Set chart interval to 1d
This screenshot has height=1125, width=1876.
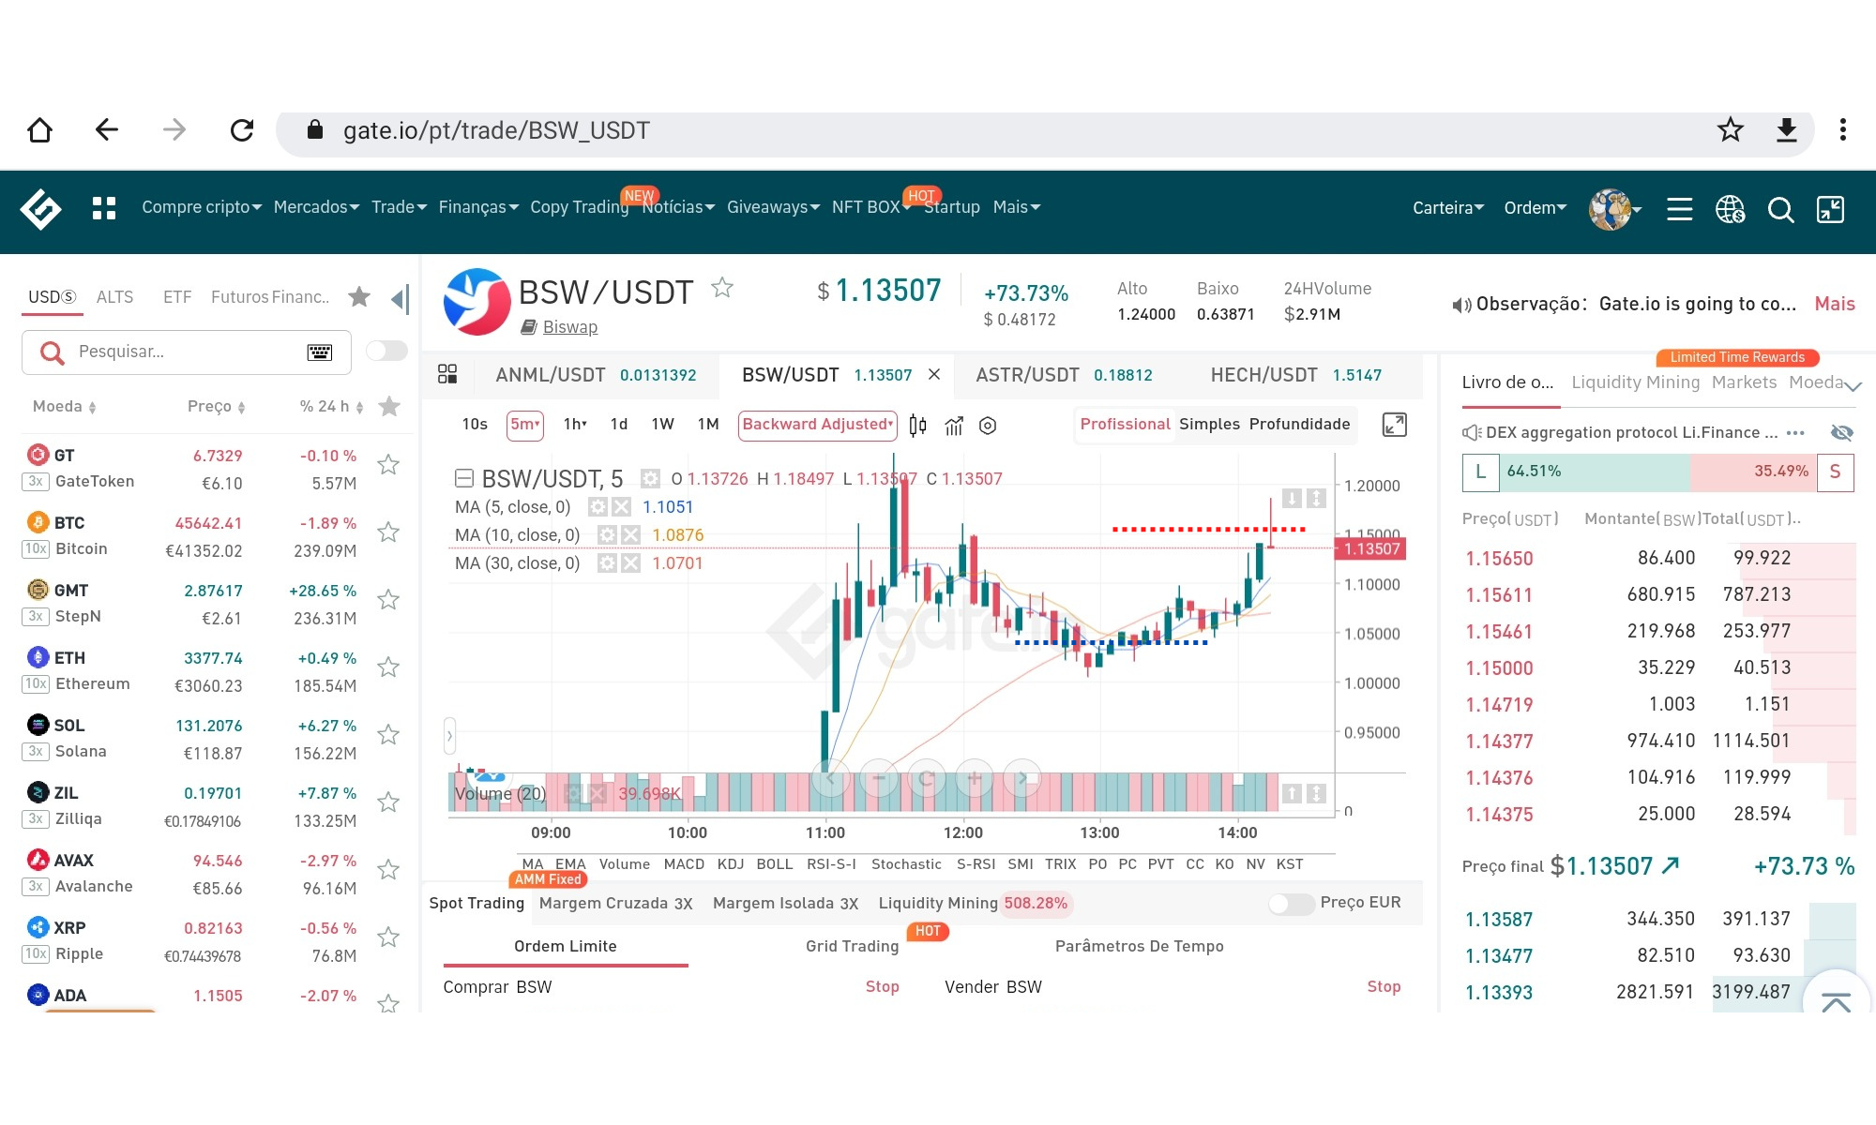(x=619, y=425)
